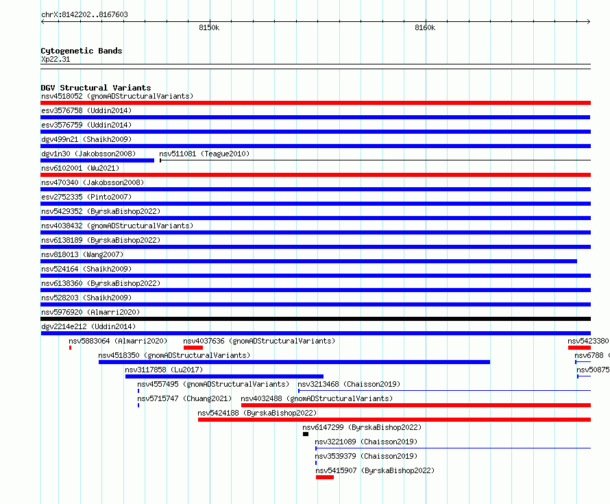Image resolution: width=610 pixels, height=504 pixels.
Task: Click nsv3539379 (Chaisson2019) label
Action: click(366, 456)
